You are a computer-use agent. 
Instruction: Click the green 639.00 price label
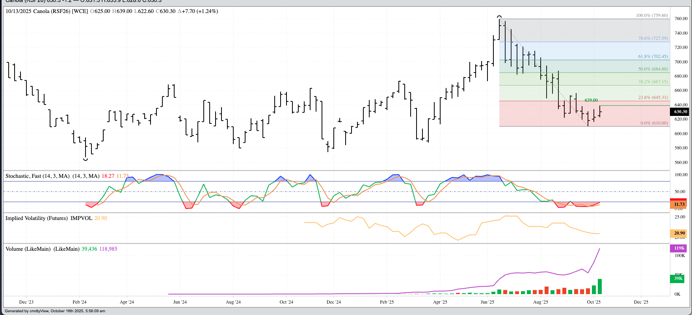(591, 100)
